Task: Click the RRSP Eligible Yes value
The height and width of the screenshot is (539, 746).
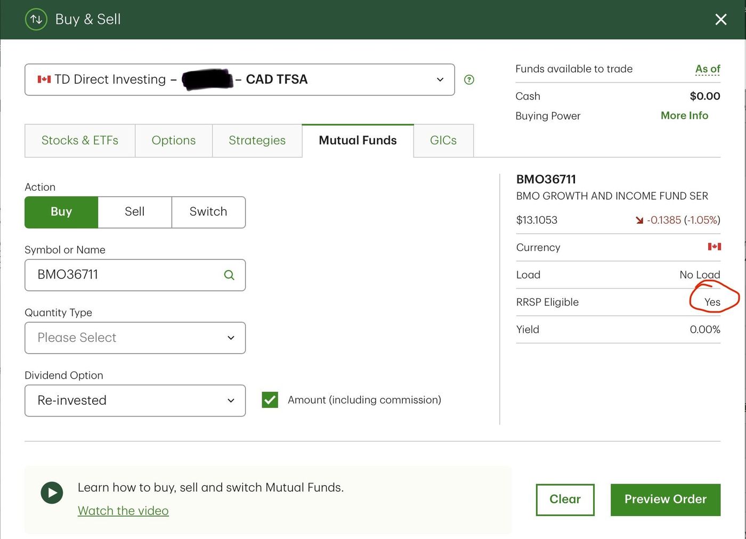Action: [712, 302]
